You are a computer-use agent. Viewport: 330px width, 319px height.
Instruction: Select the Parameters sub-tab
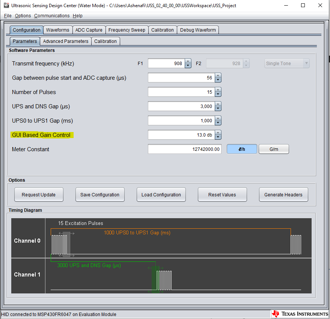[25, 41]
